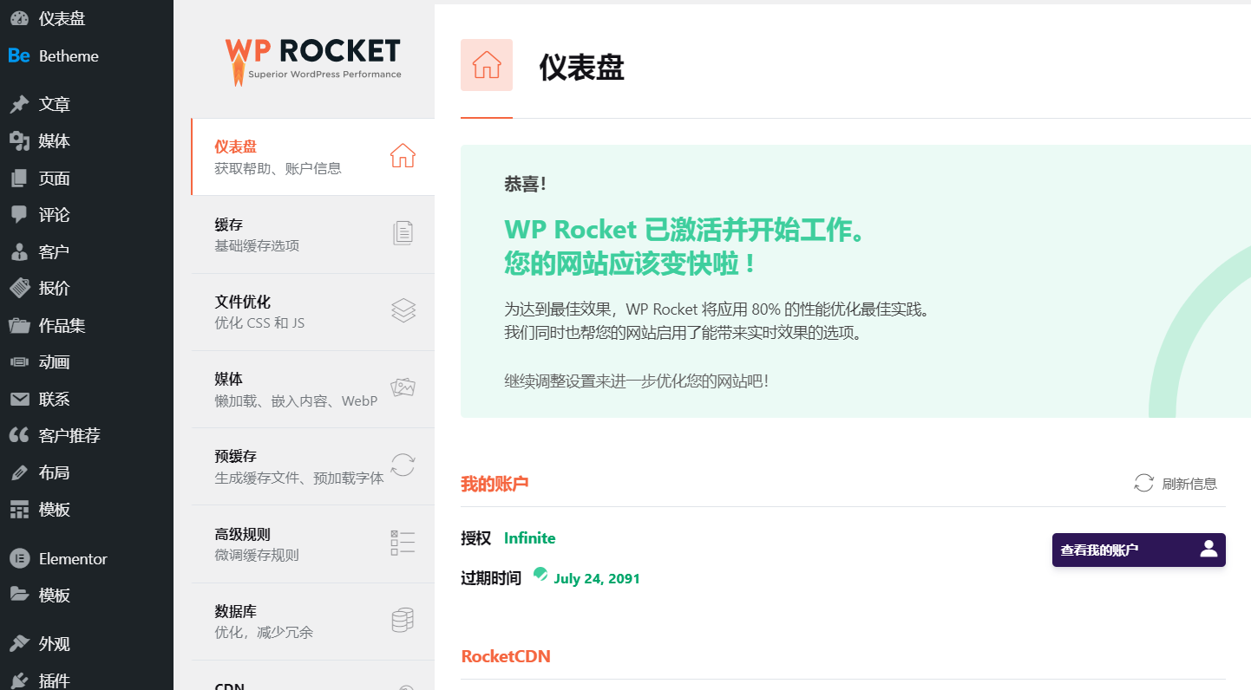Viewport: 1251px width, 690px height.
Task: Click the plug icon for 插件
Action: click(19, 680)
